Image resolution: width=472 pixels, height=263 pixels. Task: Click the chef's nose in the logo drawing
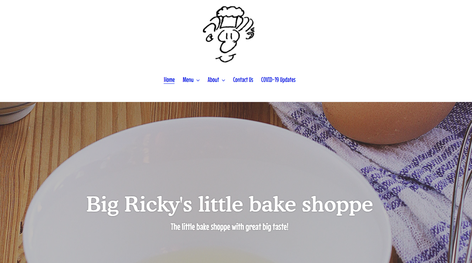point(228,43)
